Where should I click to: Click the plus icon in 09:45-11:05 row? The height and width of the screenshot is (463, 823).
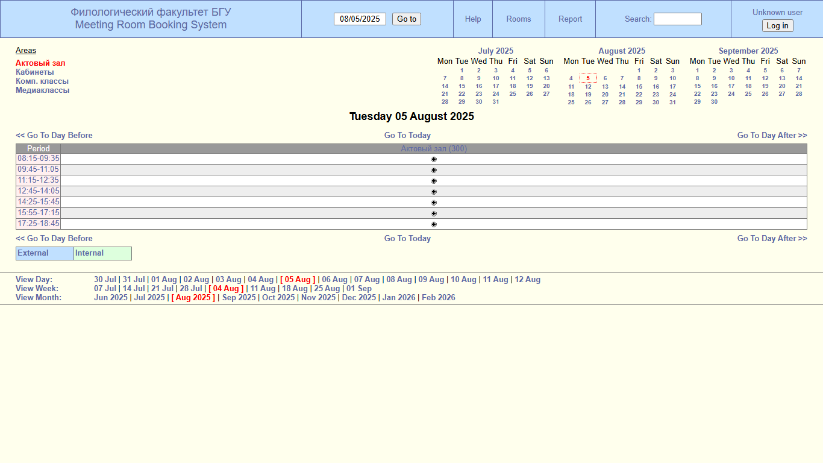(x=434, y=170)
